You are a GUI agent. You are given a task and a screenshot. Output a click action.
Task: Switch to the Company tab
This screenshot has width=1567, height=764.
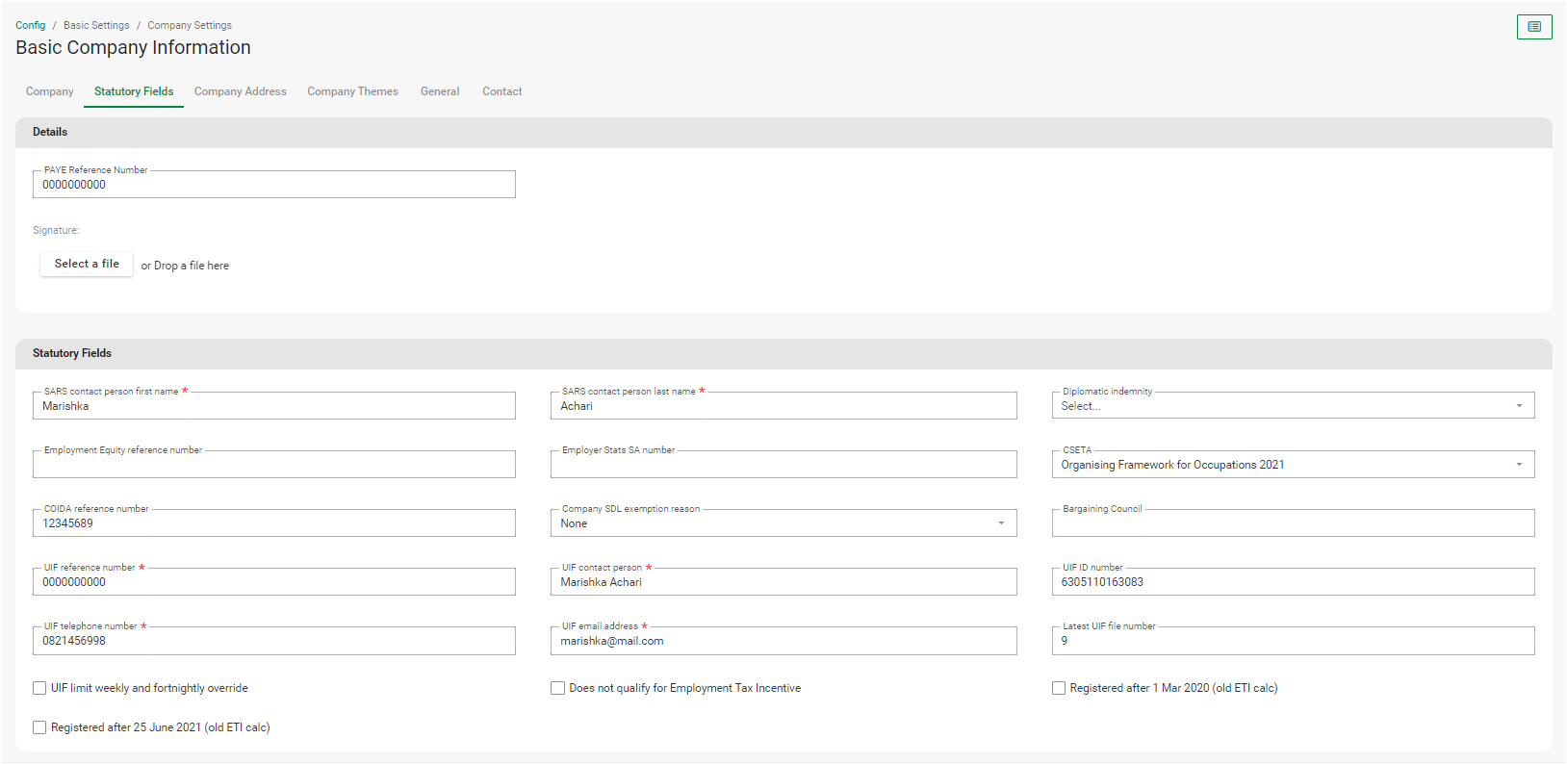(x=49, y=91)
